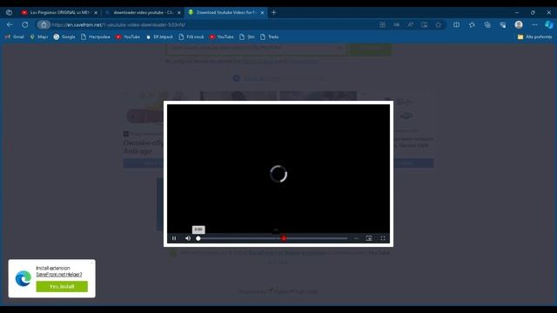Click the white playhead knob on the progress bar
Image resolution: width=557 pixels, height=313 pixels.
click(x=198, y=238)
